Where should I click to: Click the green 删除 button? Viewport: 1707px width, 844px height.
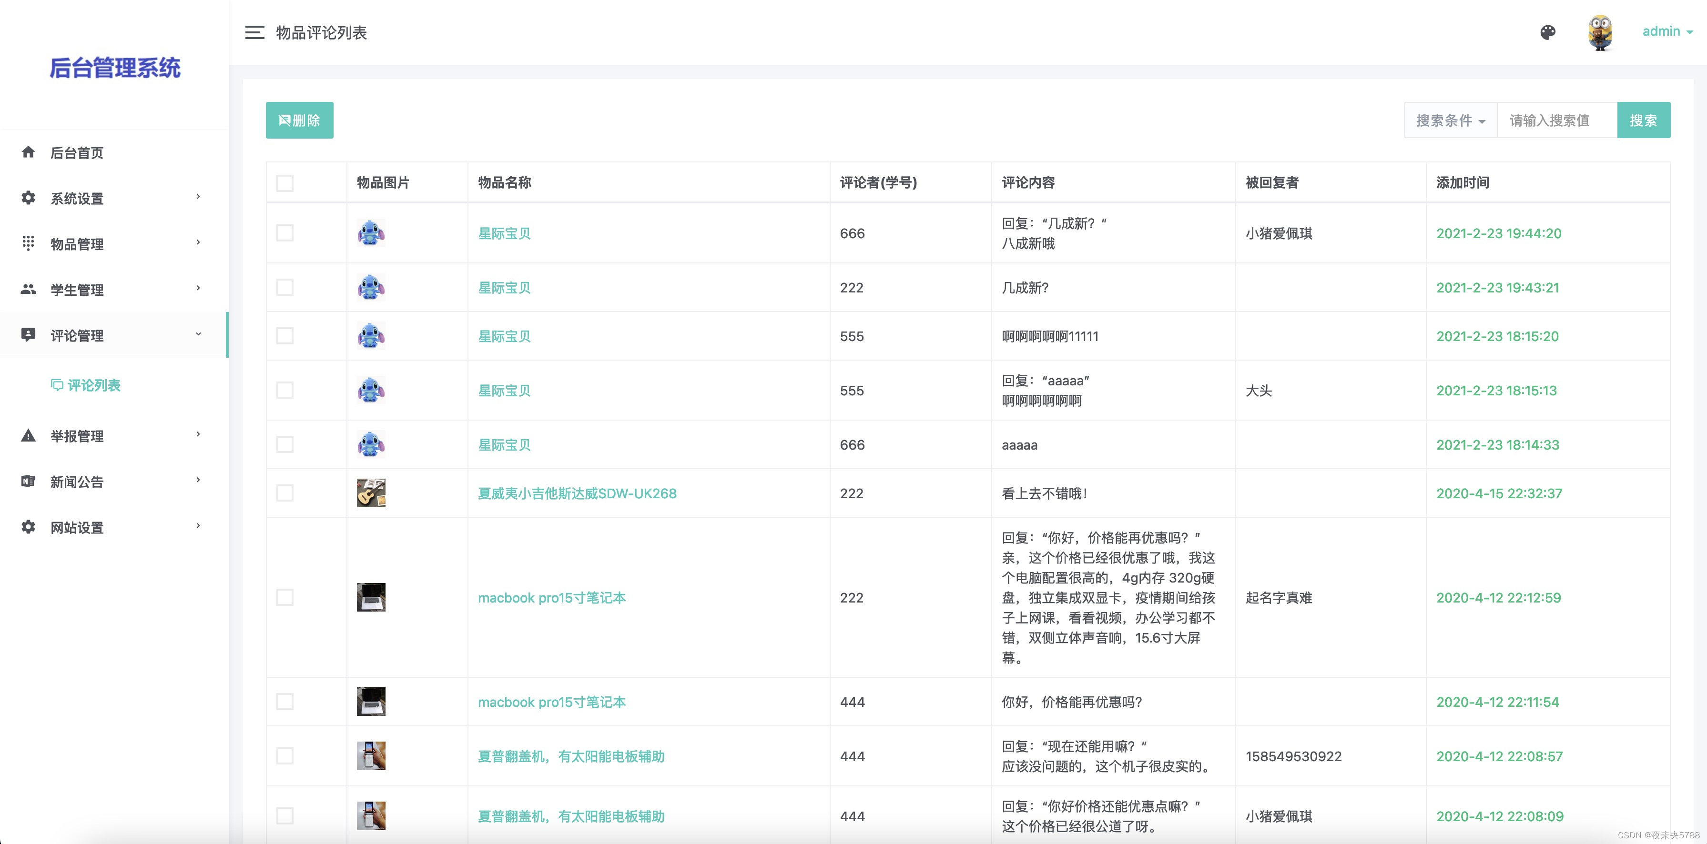(x=300, y=121)
